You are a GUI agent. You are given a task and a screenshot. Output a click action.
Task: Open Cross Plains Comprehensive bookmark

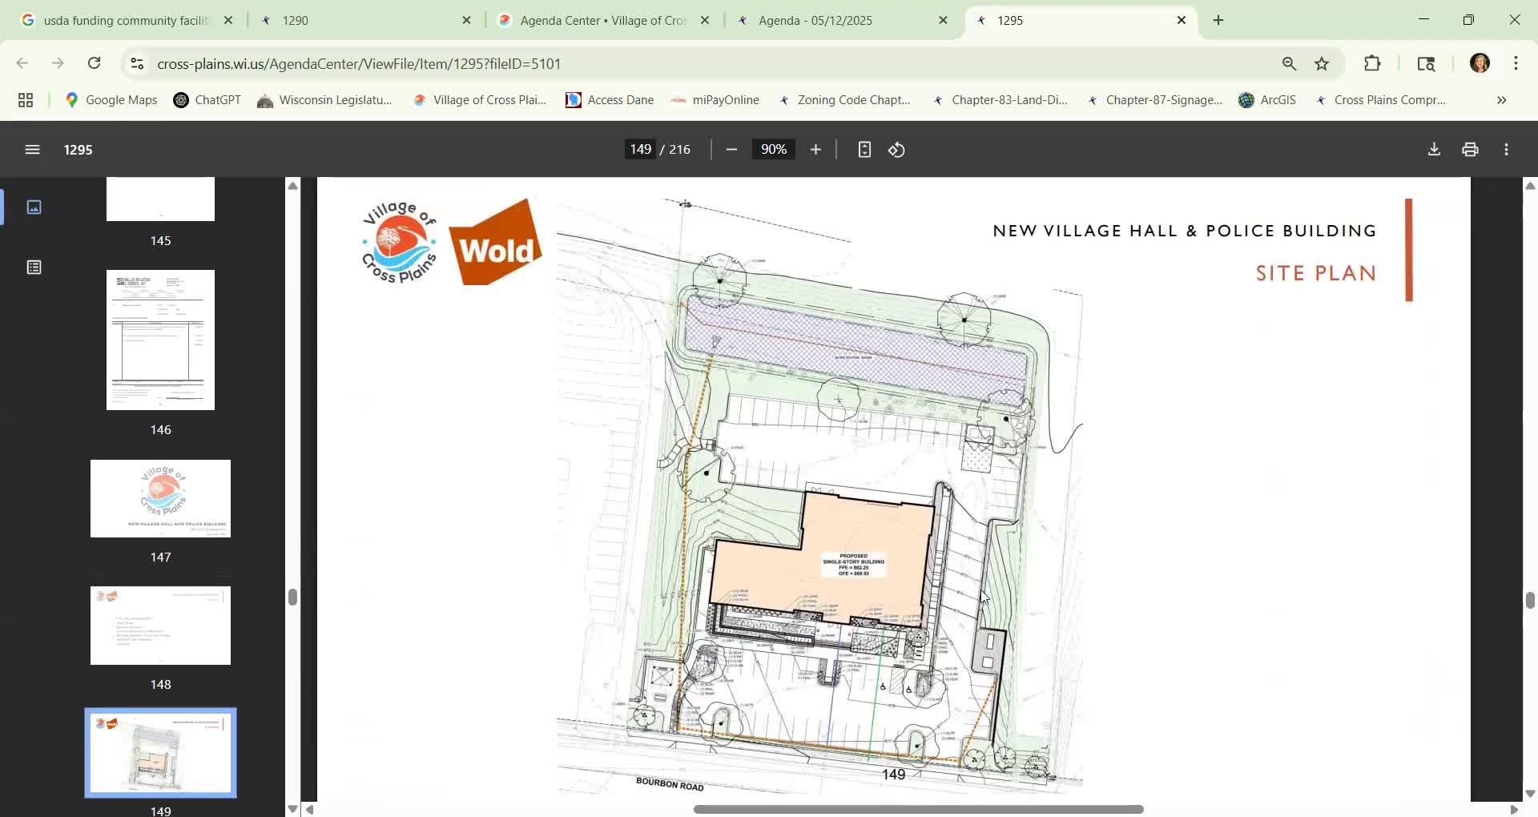coord(1380,100)
